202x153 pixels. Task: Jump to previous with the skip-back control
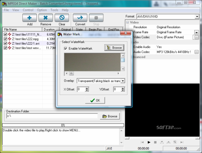tap(142, 142)
